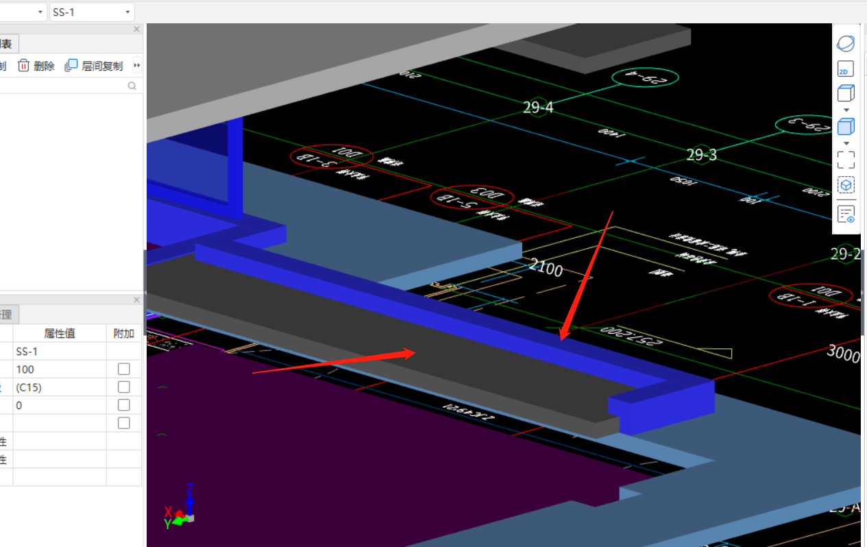Select the shaded solid cube display icon

pos(846,127)
